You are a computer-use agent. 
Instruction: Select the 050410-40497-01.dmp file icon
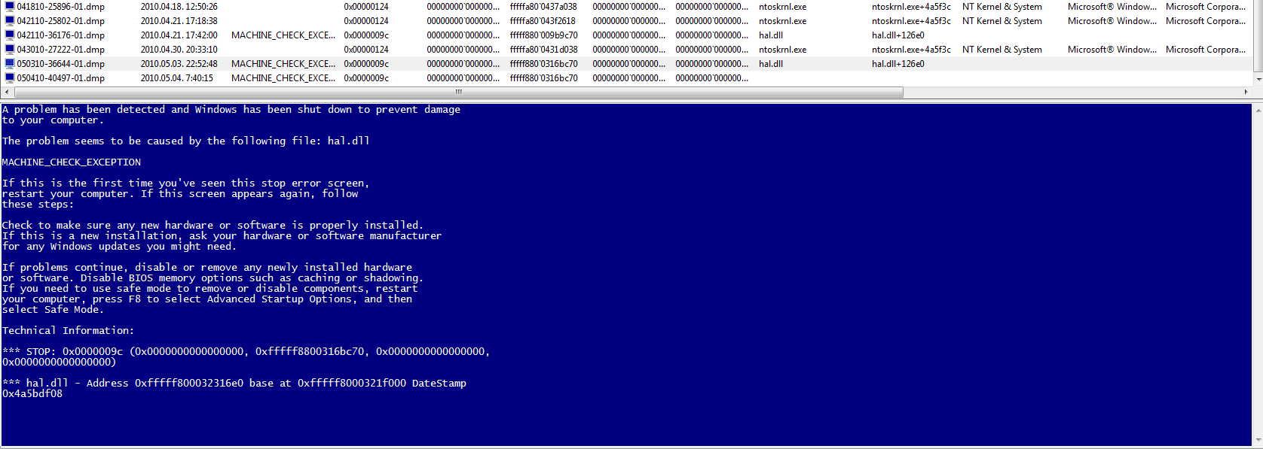(x=10, y=78)
